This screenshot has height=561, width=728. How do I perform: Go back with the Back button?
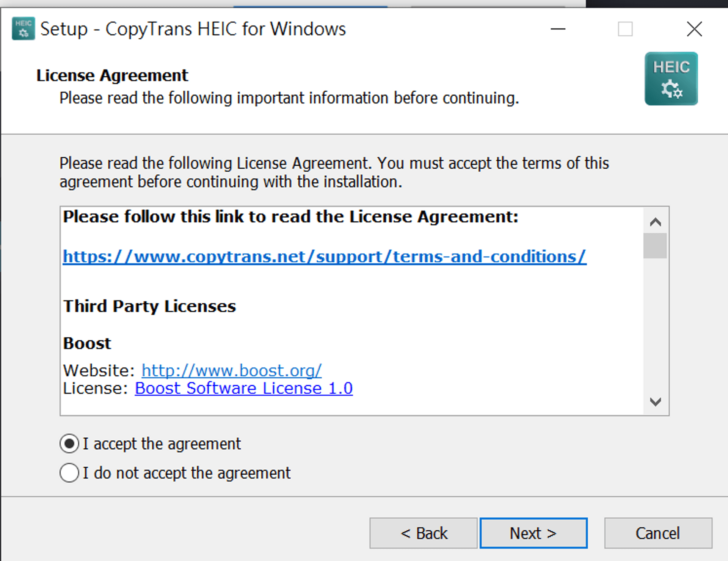click(x=423, y=533)
